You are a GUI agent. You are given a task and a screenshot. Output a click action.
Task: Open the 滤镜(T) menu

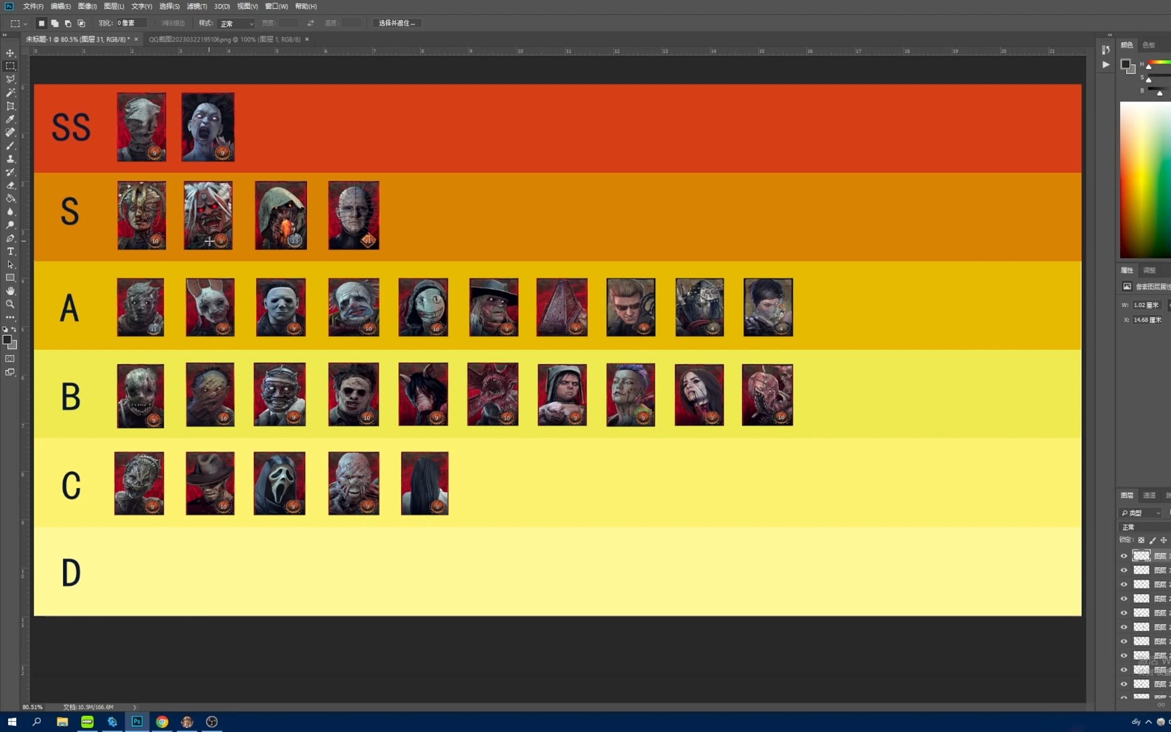[197, 6]
